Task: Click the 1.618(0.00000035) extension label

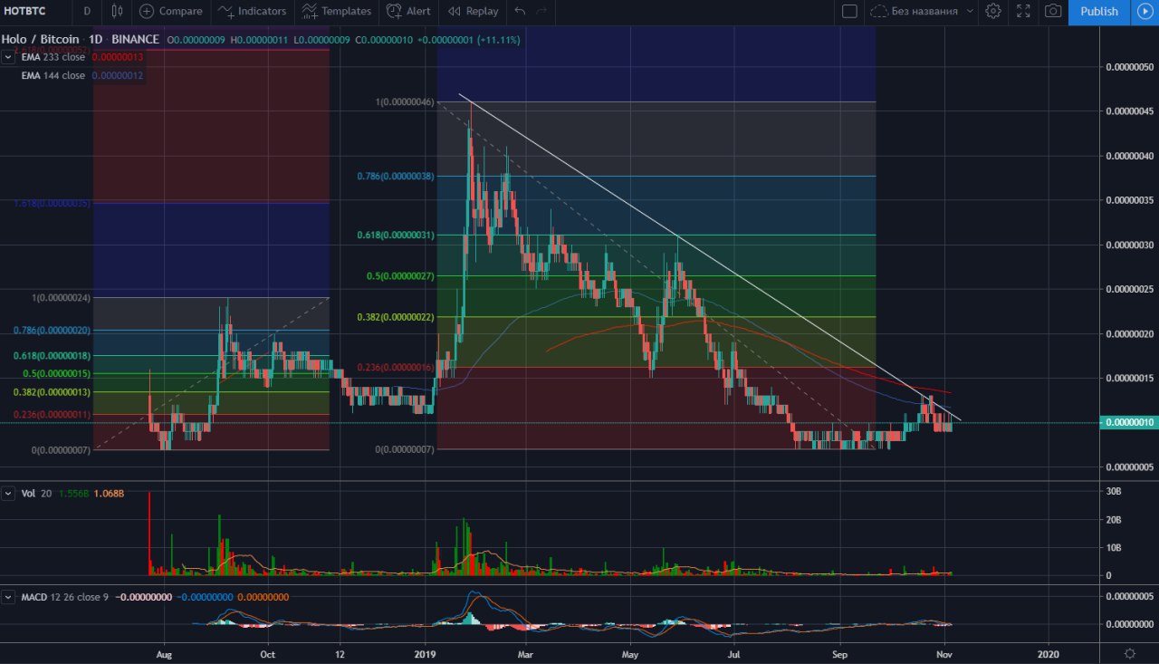Action: point(53,204)
